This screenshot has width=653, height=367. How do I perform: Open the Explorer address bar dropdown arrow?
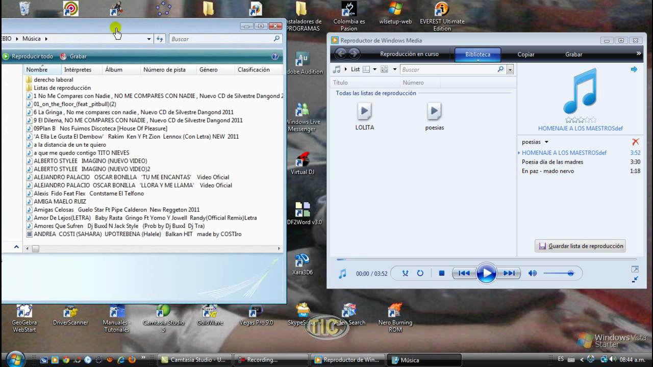point(149,39)
